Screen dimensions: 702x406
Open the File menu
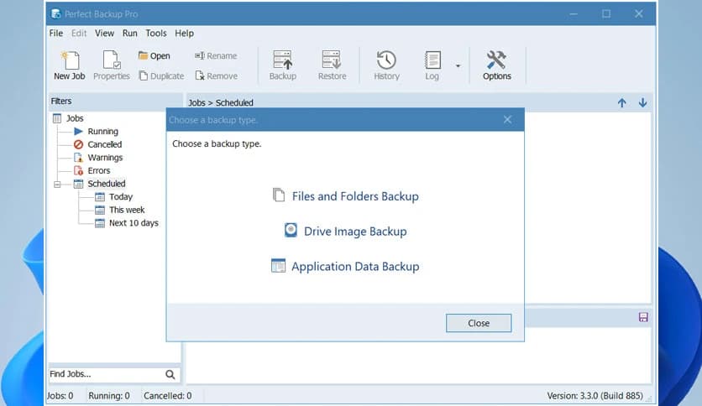point(56,33)
